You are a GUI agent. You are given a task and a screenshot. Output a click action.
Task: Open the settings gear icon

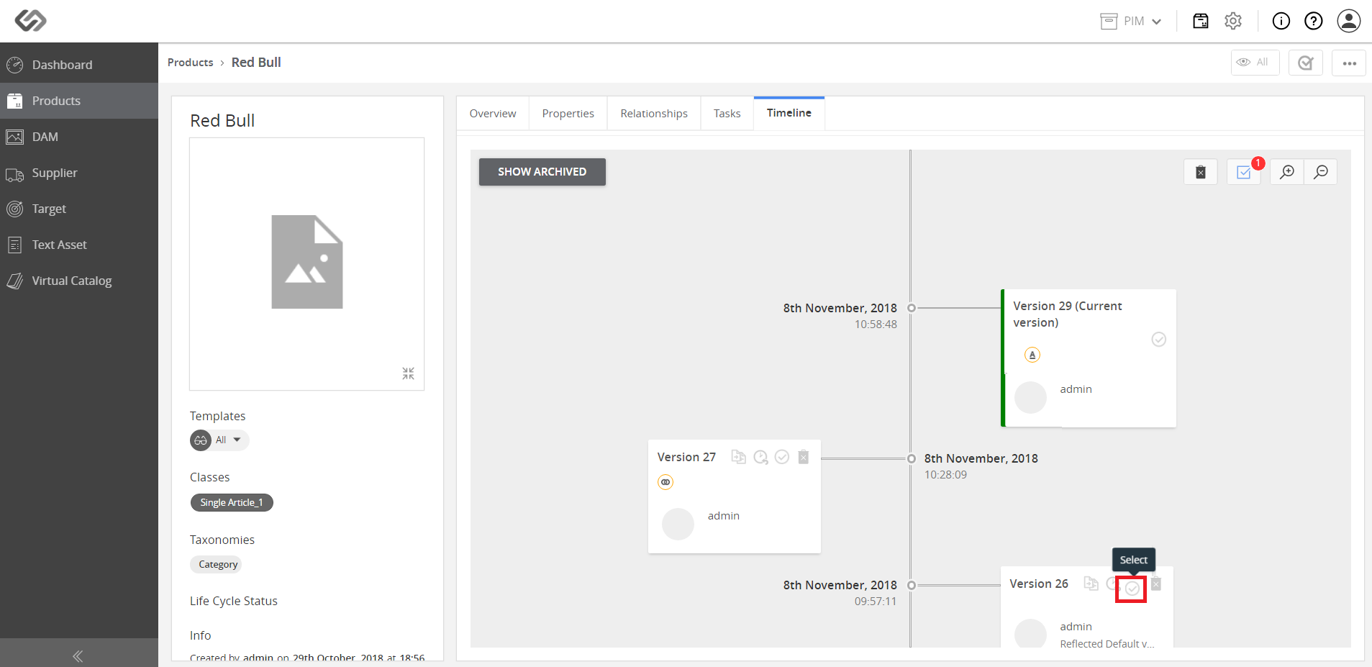click(1233, 21)
